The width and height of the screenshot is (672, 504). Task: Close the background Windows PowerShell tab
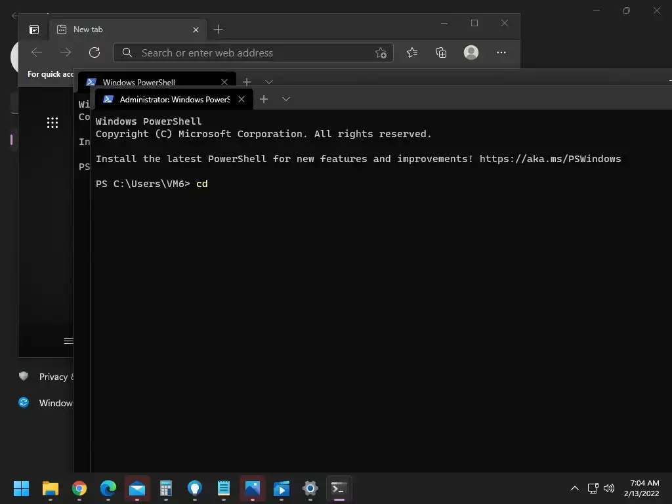click(x=224, y=82)
